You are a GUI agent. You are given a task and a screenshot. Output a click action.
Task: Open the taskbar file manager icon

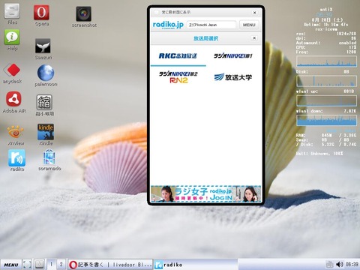[x=39, y=264]
